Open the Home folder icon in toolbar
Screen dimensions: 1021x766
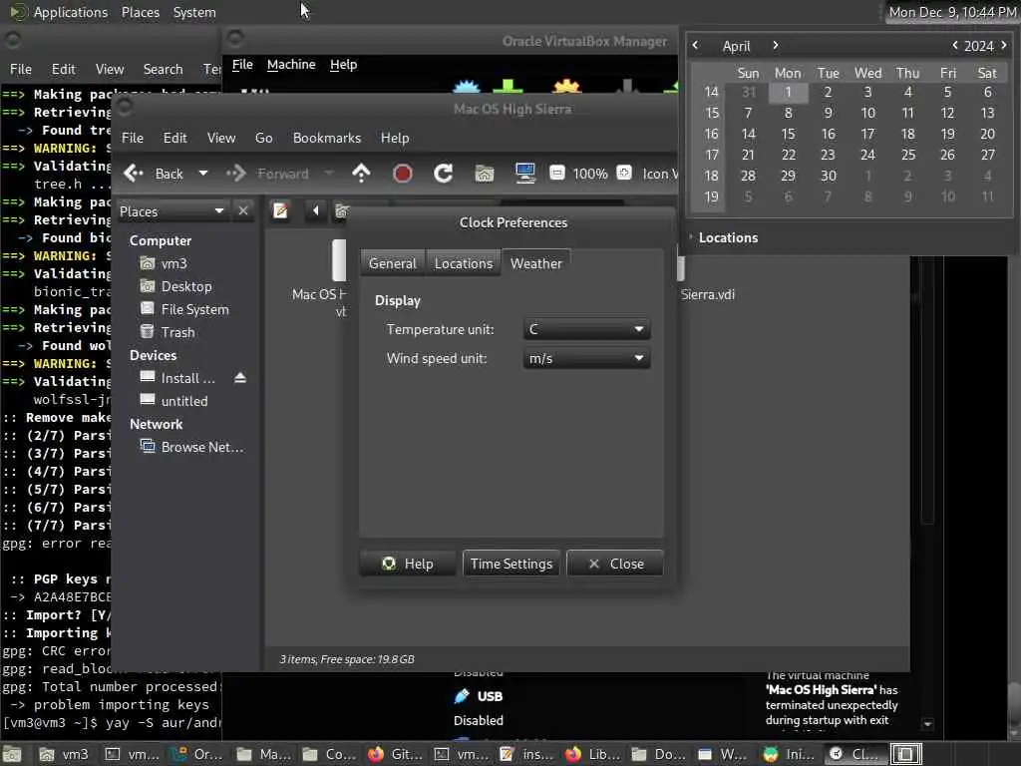[485, 174]
